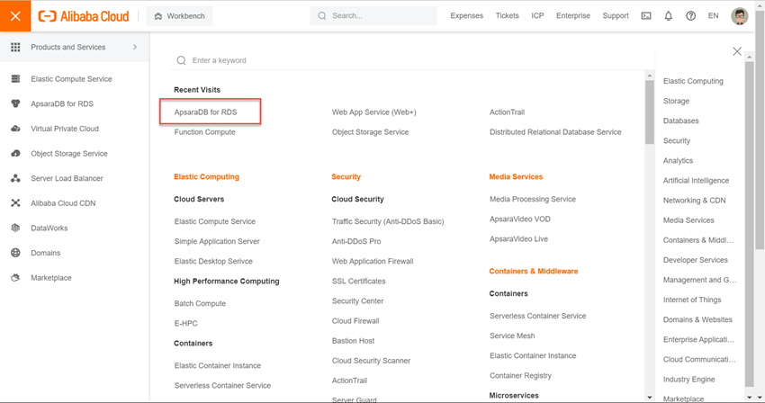The image size is (765, 403).
Task: Click ApsaraDB for RDS sidebar icon
Action: click(15, 103)
